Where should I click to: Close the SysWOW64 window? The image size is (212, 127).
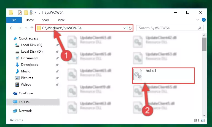(200, 12)
